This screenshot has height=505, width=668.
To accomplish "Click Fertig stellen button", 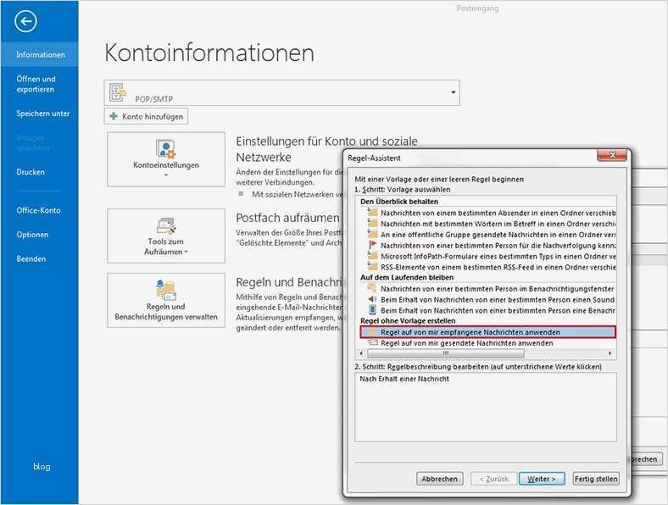I will pos(596,479).
